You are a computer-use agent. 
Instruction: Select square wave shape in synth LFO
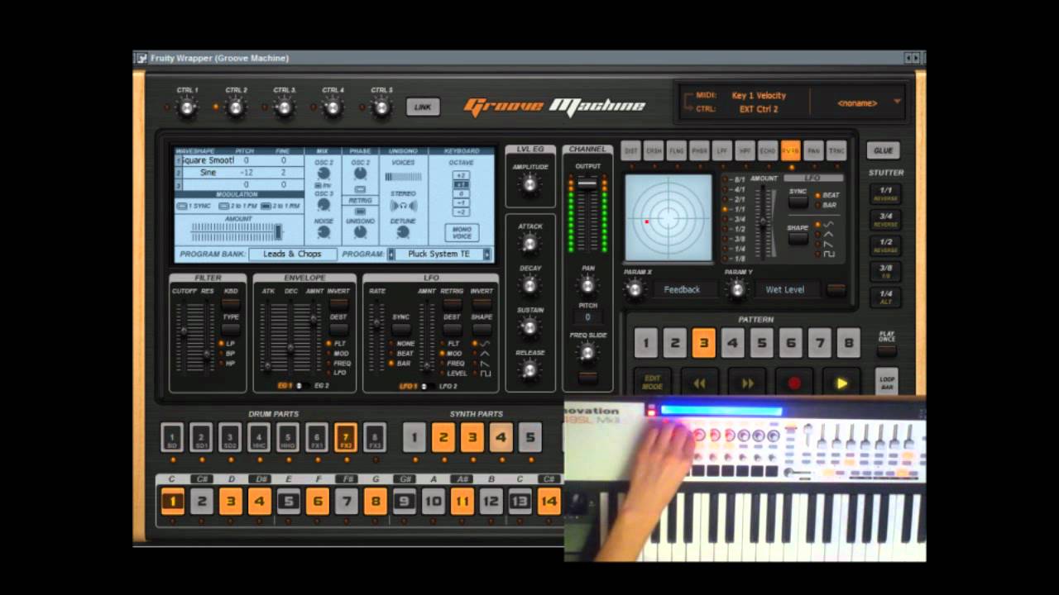pos(486,374)
